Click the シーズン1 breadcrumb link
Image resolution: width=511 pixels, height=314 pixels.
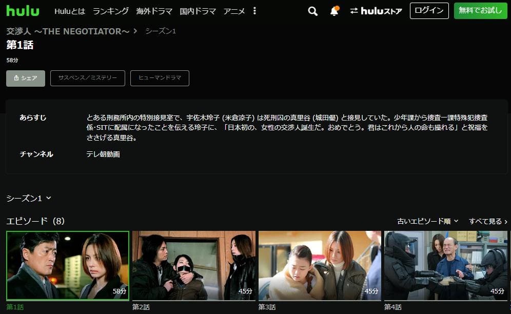pyautogui.click(x=161, y=31)
